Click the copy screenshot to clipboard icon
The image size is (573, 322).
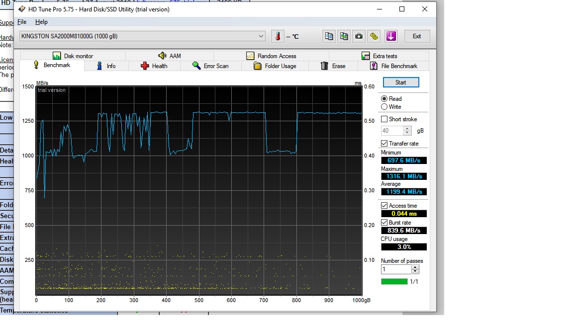(344, 36)
